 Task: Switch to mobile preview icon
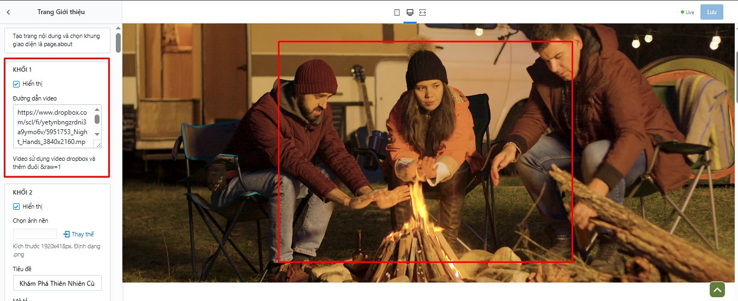coord(397,12)
